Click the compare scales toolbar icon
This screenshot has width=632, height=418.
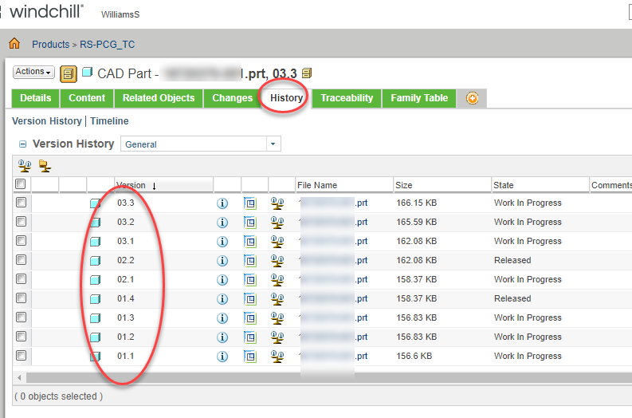point(25,165)
